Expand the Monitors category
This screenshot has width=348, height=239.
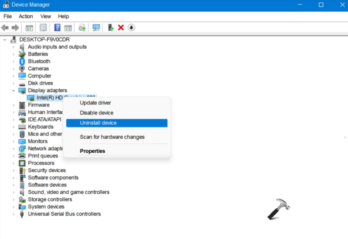13,141
